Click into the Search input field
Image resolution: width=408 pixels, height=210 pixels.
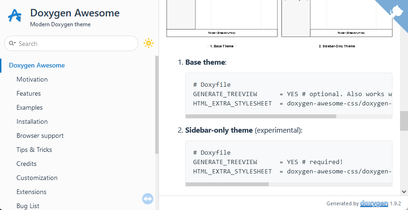pyautogui.click(x=75, y=44)
